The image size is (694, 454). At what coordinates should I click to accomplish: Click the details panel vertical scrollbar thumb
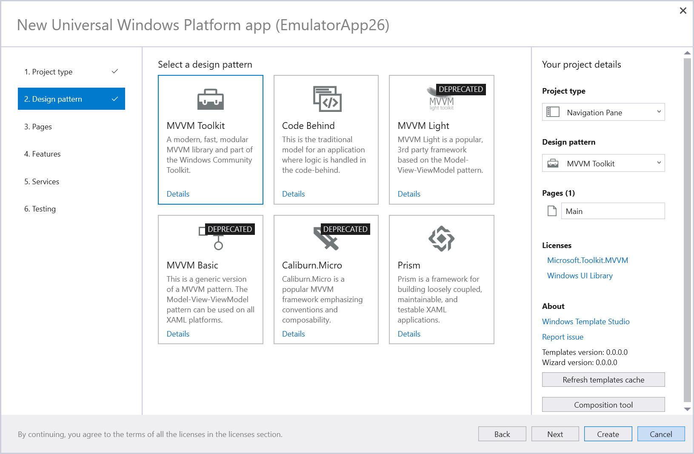coord(687,230)
